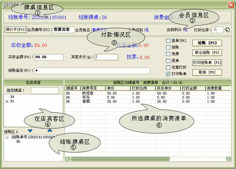The height and width of the screenshot is (169, 236).
Task: Uncheck the 打印账单 checkbox
Action: click(x=168, y=74)
